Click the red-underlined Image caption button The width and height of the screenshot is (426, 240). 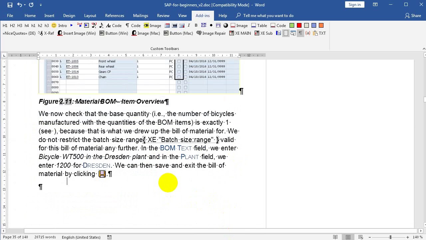239,26
